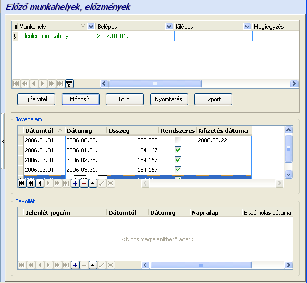The image size is (307, 283).
Task: Open the filter icon below the Munkahely grid
Action: (x=69, y=84)
